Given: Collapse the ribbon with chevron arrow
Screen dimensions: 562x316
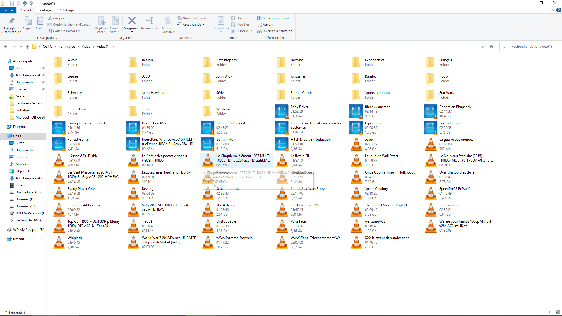Looking at the screenshot, I should pos(552,10).
